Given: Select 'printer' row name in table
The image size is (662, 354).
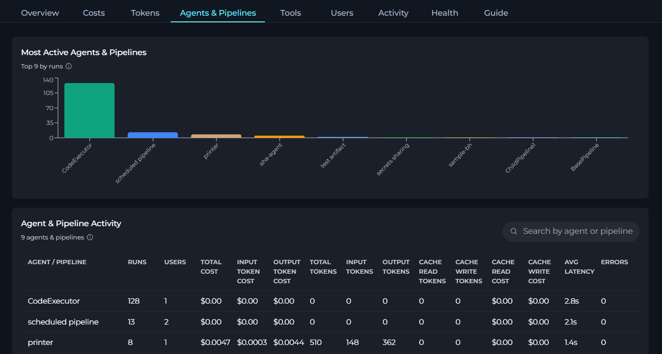Looking at the screenshot, I should point(40,343).
